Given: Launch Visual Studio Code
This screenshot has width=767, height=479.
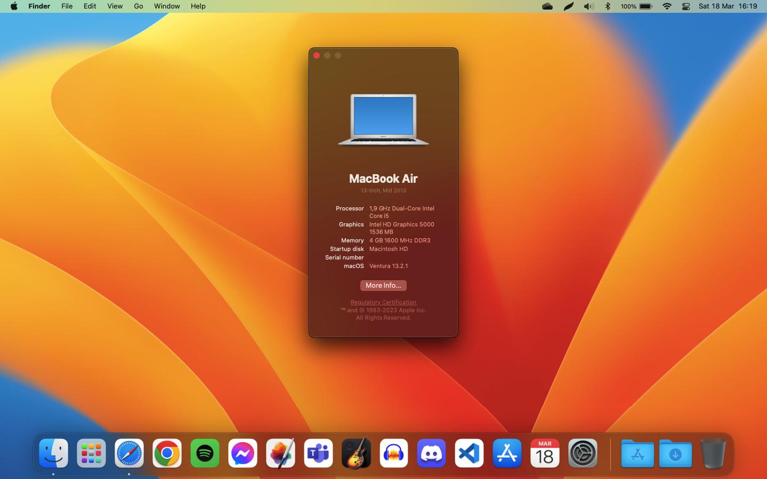Looking at the screenshot, I should (x=469, y=453).
